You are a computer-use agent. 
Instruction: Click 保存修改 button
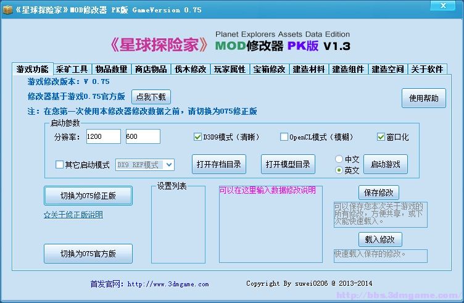tap(379, 193)
